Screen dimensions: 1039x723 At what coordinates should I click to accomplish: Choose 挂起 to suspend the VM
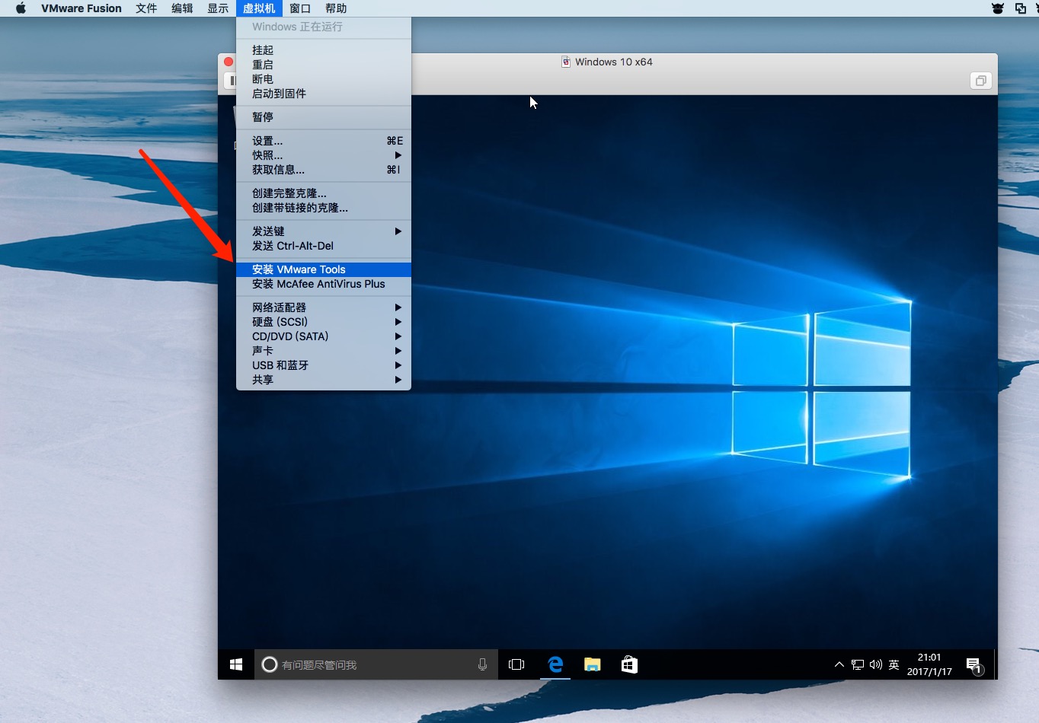324,50
